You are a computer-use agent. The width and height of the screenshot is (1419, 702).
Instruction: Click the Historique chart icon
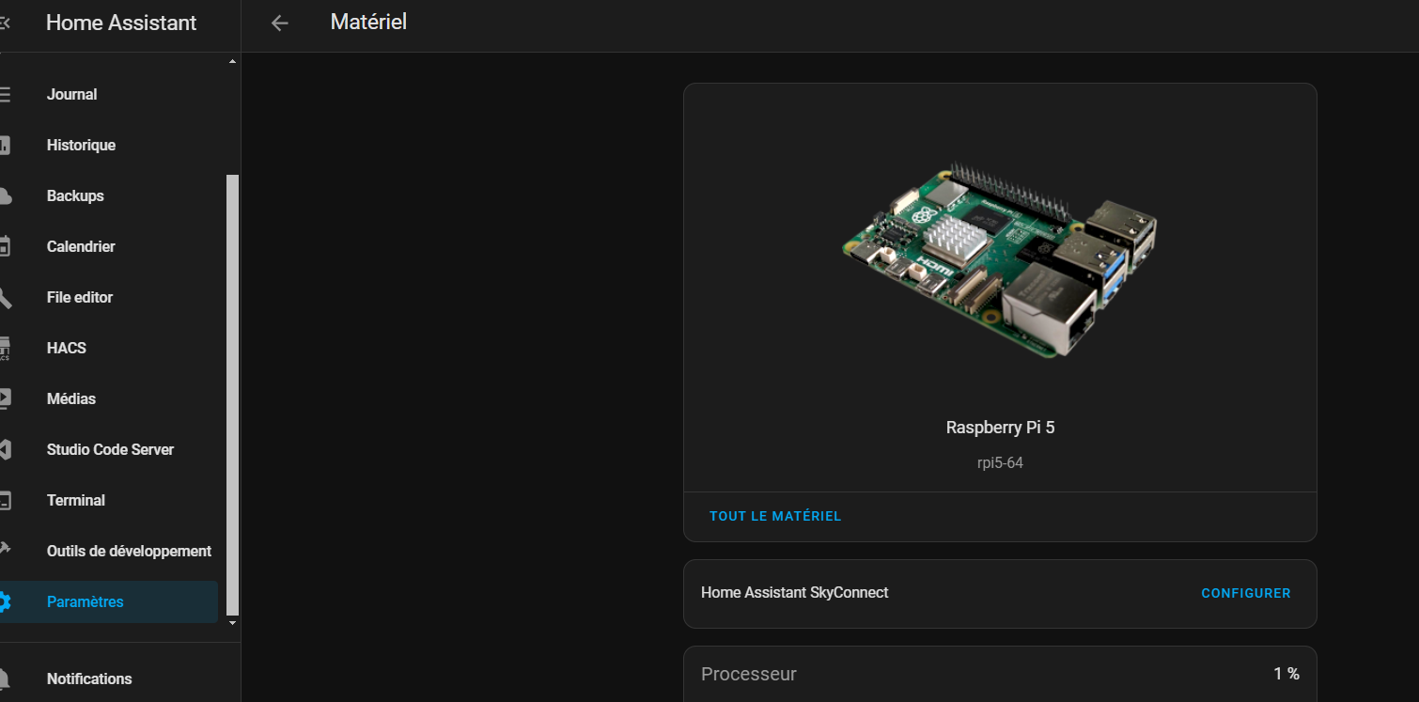5,145
